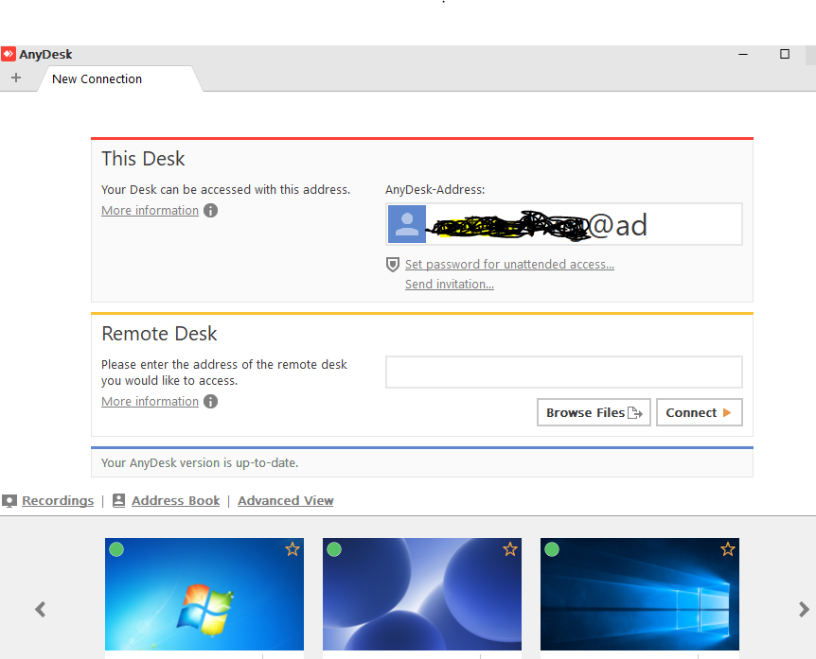This screenshot has height=659, width=816.
Task: Click the 'This Desk' heading
Action: pos(143,159)
